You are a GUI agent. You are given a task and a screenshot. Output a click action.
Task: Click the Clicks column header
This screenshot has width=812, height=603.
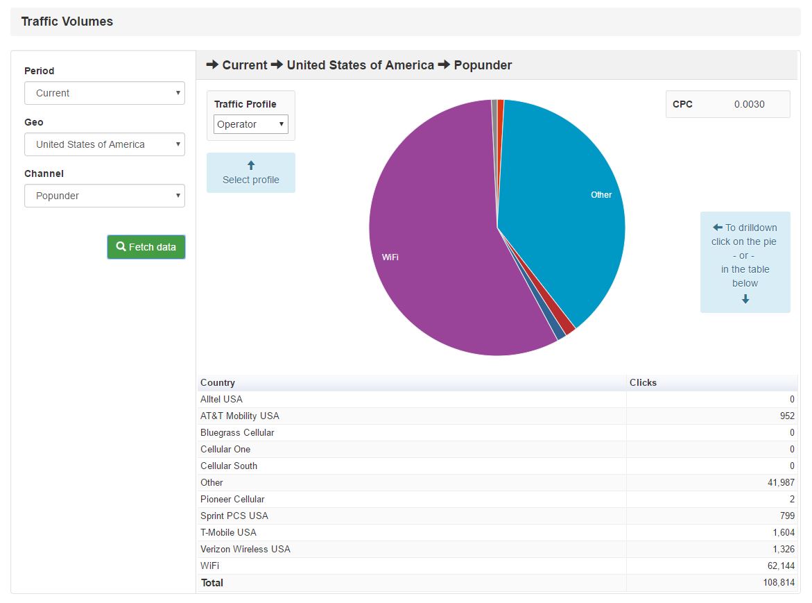pos(643,382)
